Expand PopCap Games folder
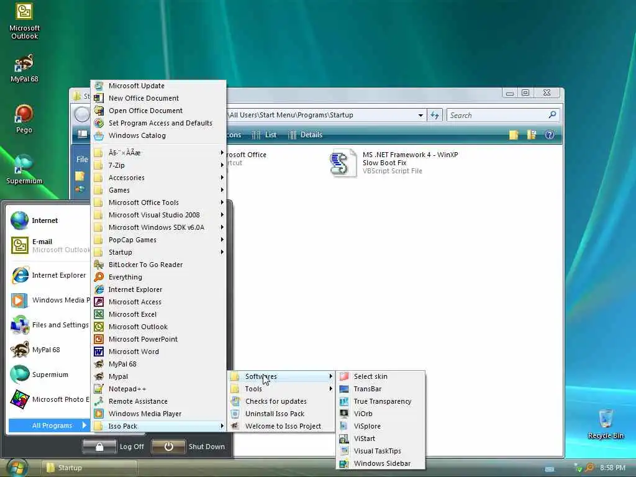This screenshot has height=477, width=636. pyautogui.click(x=158, y=240)
